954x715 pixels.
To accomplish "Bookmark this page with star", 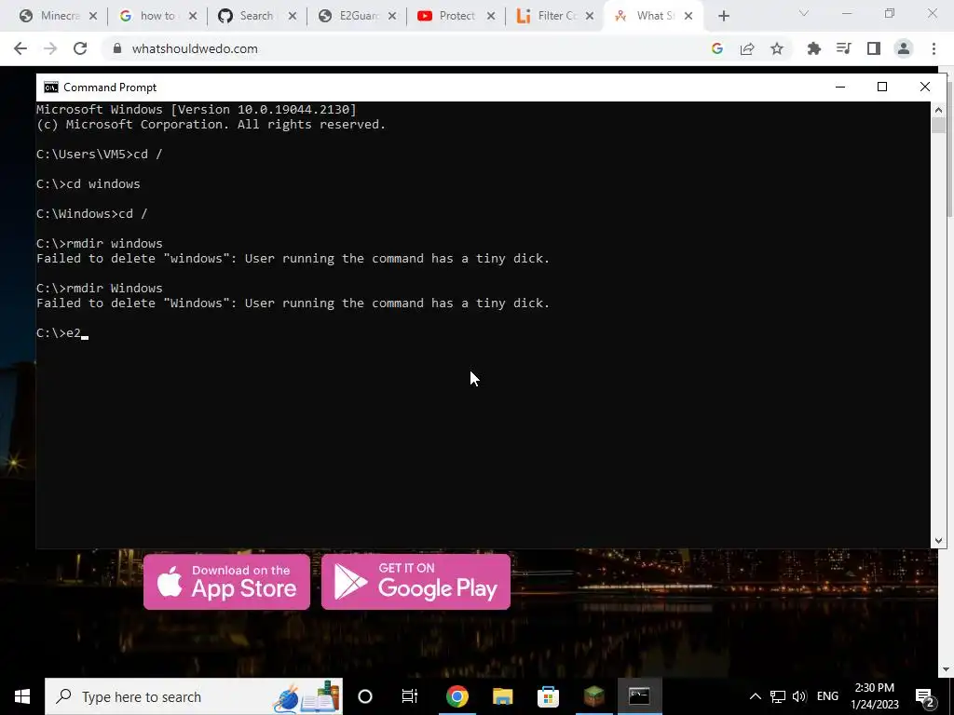I will coord(777,48).
